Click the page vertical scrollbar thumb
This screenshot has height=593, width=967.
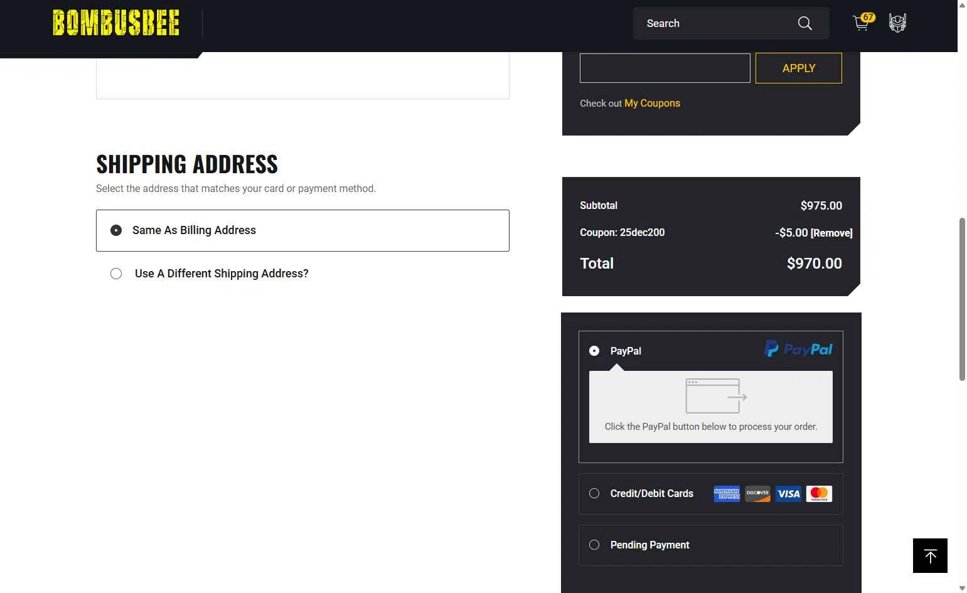click(x=962, y=299)
